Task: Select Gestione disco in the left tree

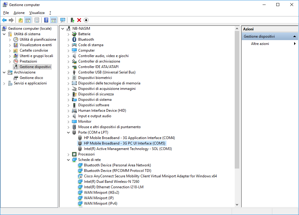Action: 31,78
